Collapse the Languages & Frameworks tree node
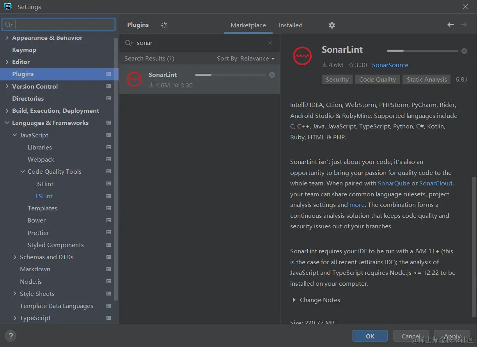The width and height of the screenshot is (477, 347). coord(7,123)
